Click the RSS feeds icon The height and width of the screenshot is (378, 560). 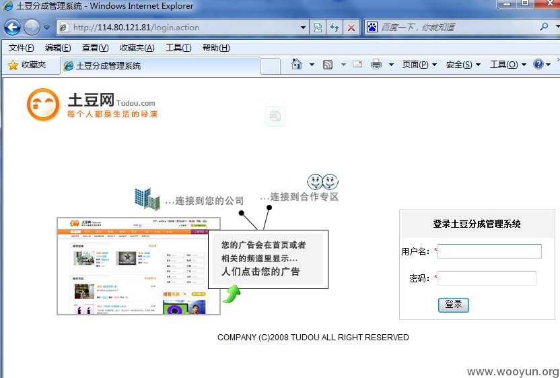tap(328, 65)
